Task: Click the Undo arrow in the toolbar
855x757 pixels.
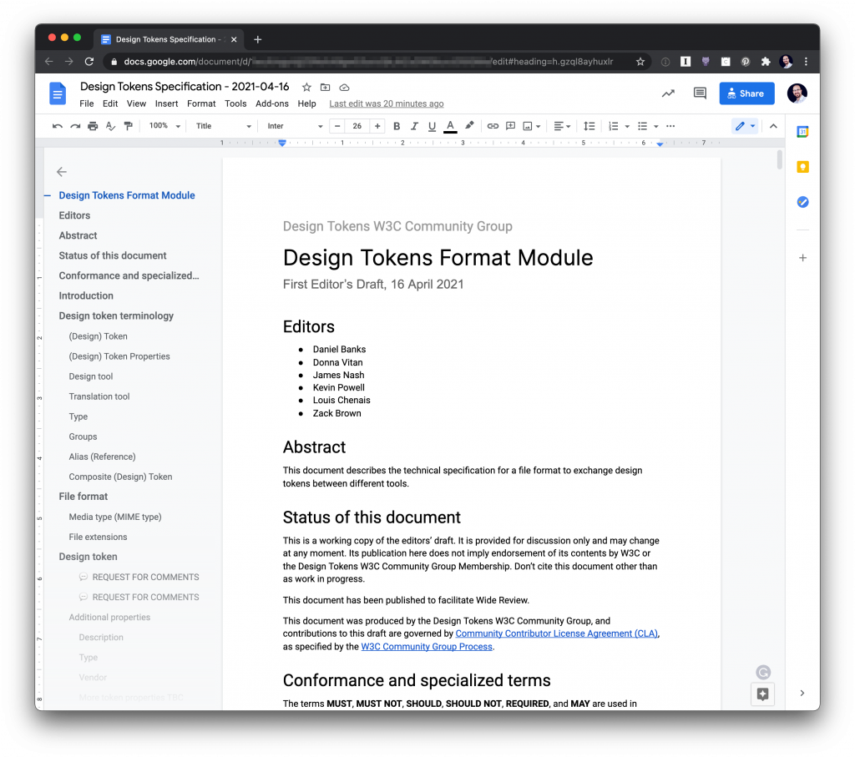Action: [57, 126]
